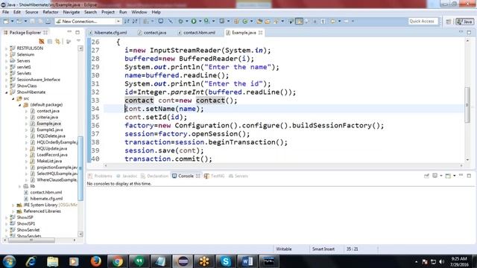The width and height of the screenshot is (477, 268).
Task: Open Skype from the taskbar
Action: 225,261
